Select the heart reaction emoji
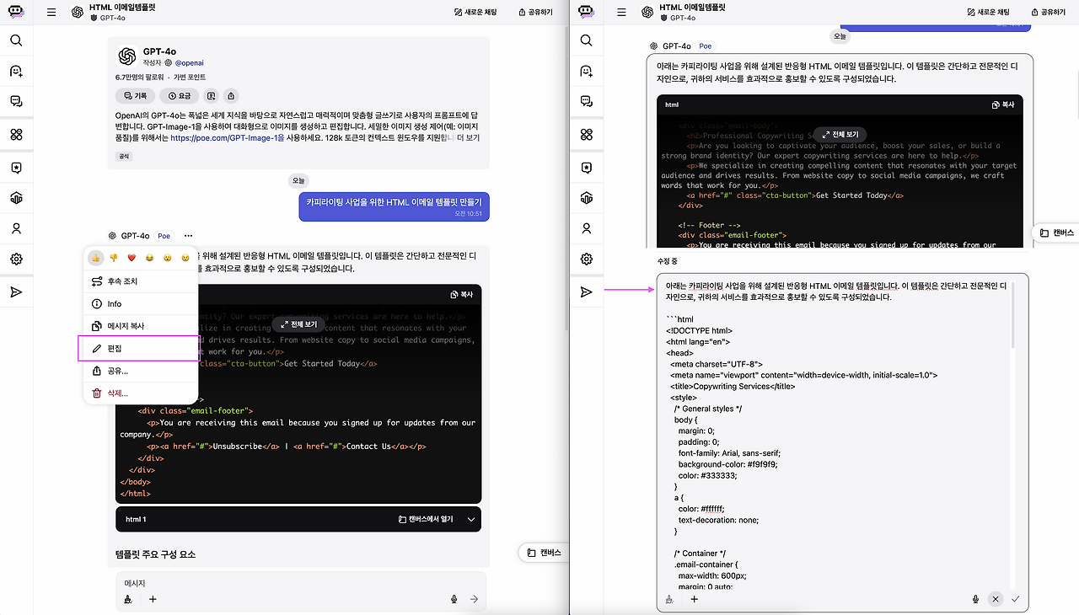Viewport: 1079px width, 615px height. [132, 258]
